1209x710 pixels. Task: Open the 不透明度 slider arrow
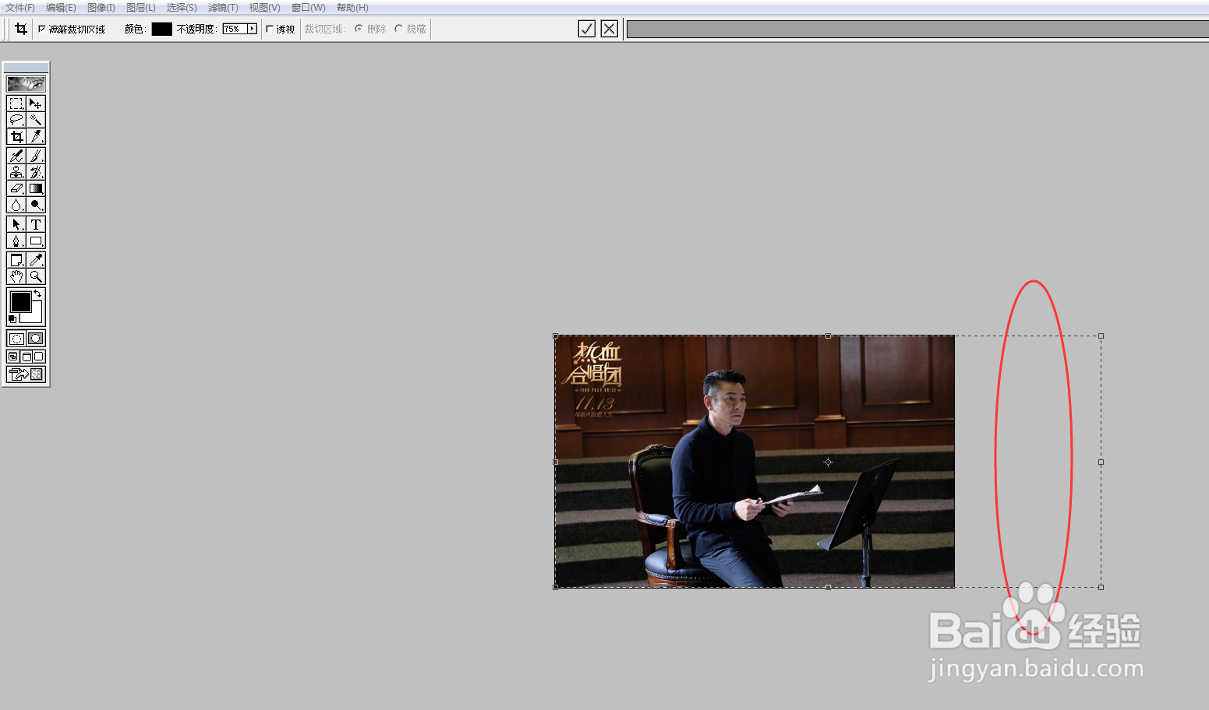(x=252, y=29)
